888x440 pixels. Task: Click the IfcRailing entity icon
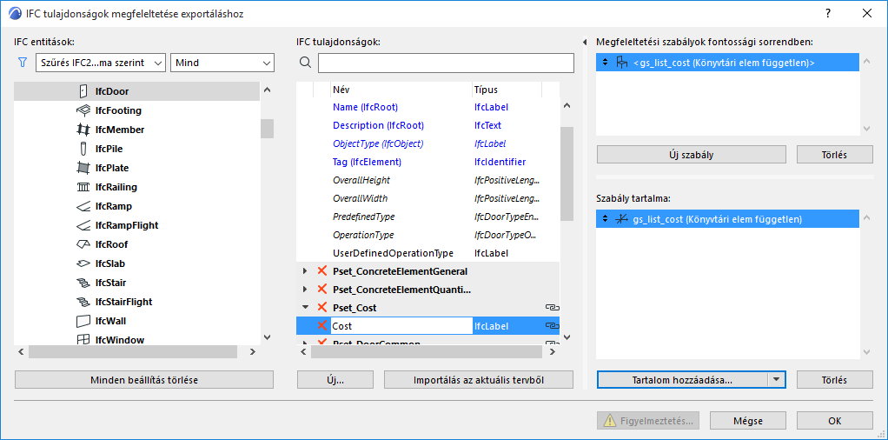pos(83,187)
